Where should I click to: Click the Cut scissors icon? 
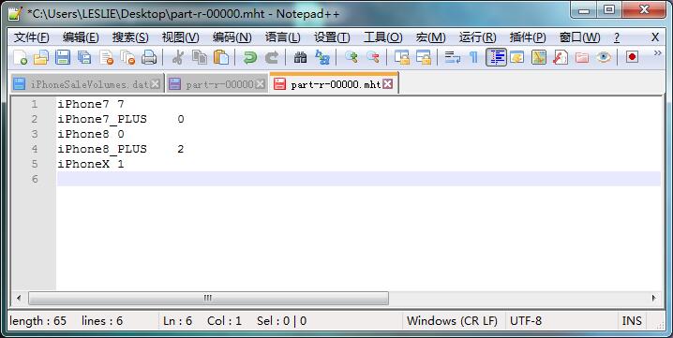[177, 57]
